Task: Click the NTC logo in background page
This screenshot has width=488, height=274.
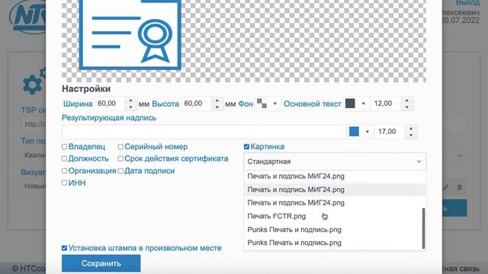Action: pyautogui.click(x=28, y=17)
